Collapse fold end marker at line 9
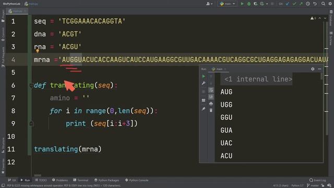 [x=31, y=124]
